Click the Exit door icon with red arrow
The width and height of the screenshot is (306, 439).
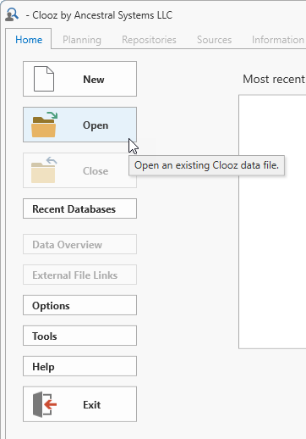point(45,404)
